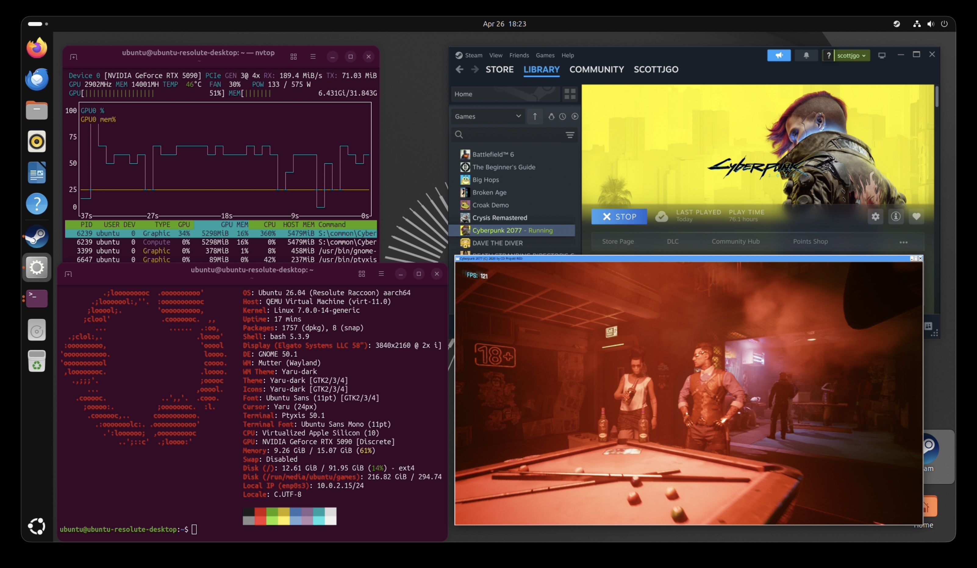Switch library to grid view icon
The height and width of the screenshot is (568, 977).
(570, 94)
